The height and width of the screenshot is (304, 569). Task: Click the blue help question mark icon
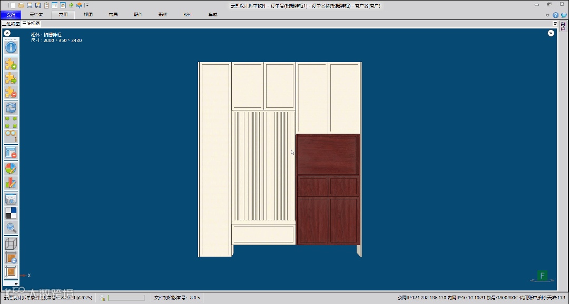point(555,15)
